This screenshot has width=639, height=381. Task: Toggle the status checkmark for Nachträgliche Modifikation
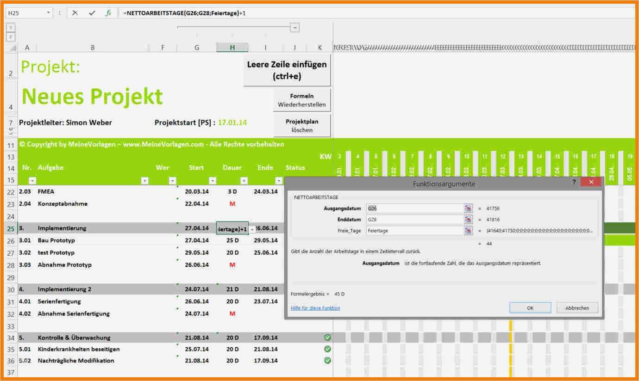[x=327, y=361]
